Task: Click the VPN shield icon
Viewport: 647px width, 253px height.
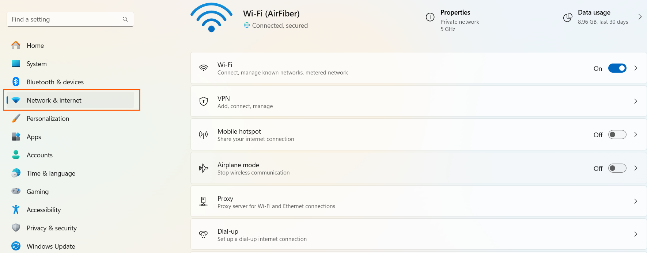Action: pos(204,101)
